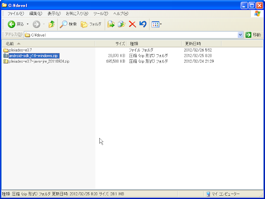Open the 編集(E) menu
This screenshot has width=265, height=199.
(x=36, y=14)
